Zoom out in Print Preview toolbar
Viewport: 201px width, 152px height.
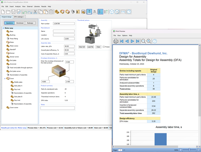tap(143, 41)
